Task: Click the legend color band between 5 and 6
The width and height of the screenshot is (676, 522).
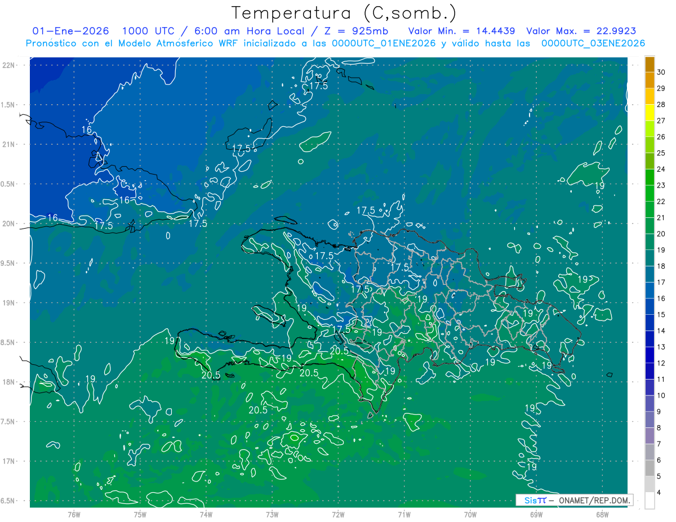Action: pos(650,469)
